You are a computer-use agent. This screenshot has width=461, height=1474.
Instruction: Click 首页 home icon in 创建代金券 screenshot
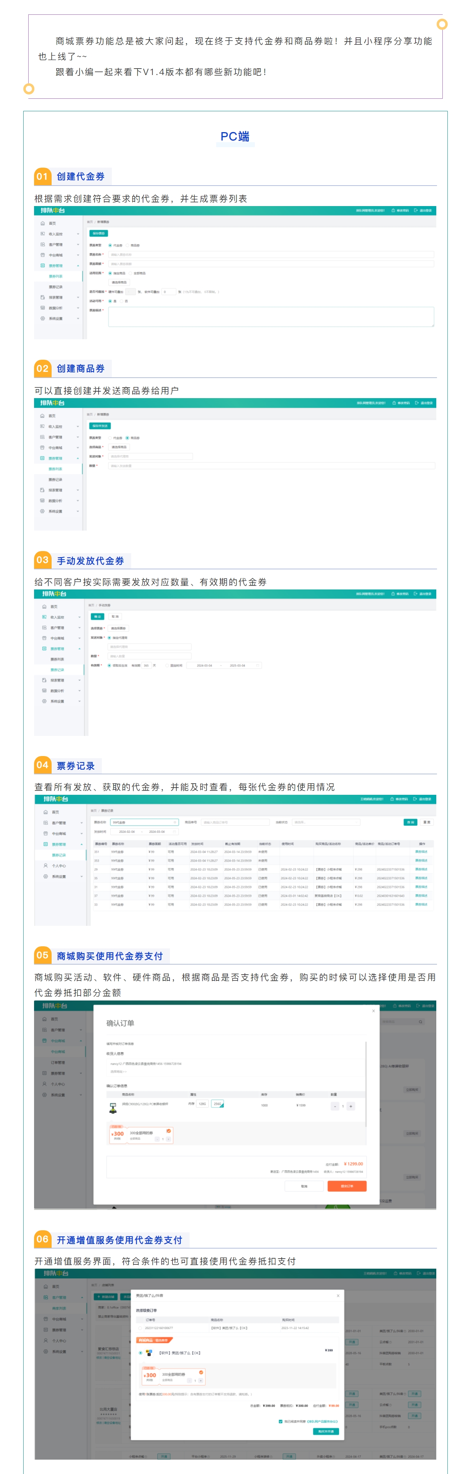42,224
